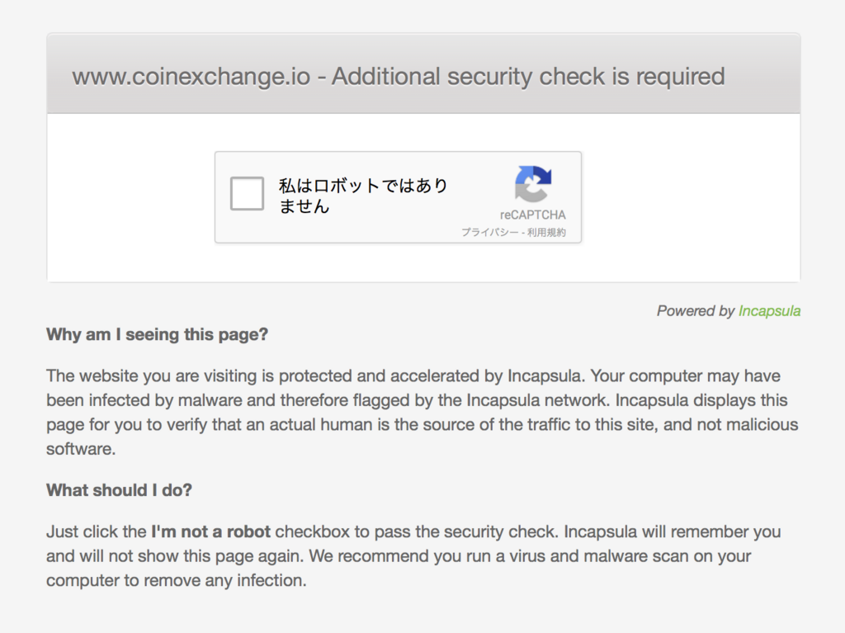This screenshot has height=633, width=845.
Task: Click the 'What should I do?' heading
Action: coord(119,490)
